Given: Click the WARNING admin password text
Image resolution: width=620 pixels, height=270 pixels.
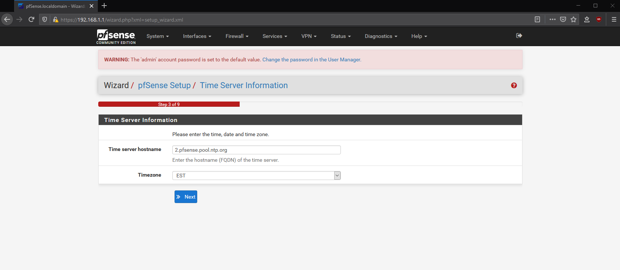Looking at the screenshot, I should click(182, 60).
